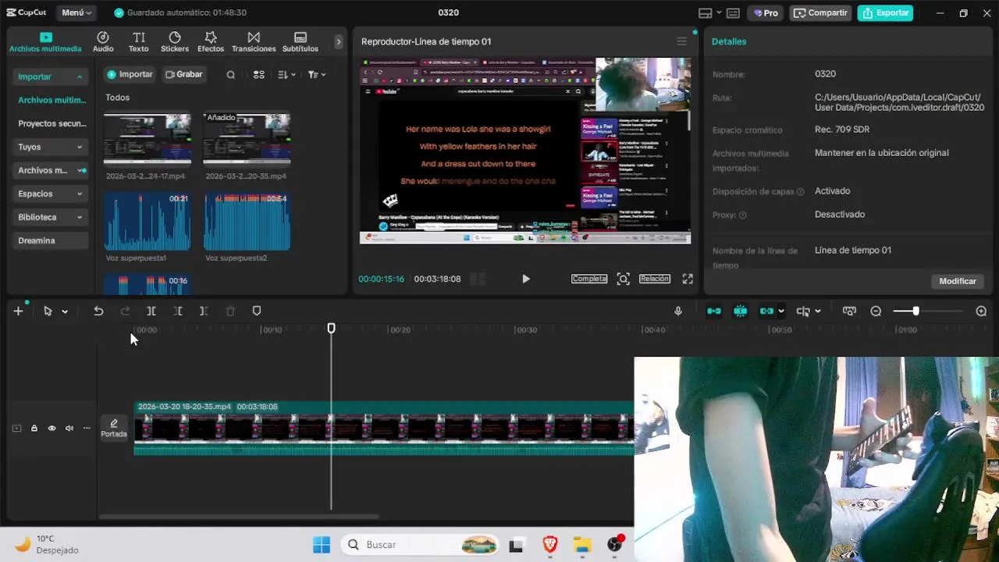This screenshot has width=999, height=562.
Task: Zoom in the timeline
Action: click(981, 311)
